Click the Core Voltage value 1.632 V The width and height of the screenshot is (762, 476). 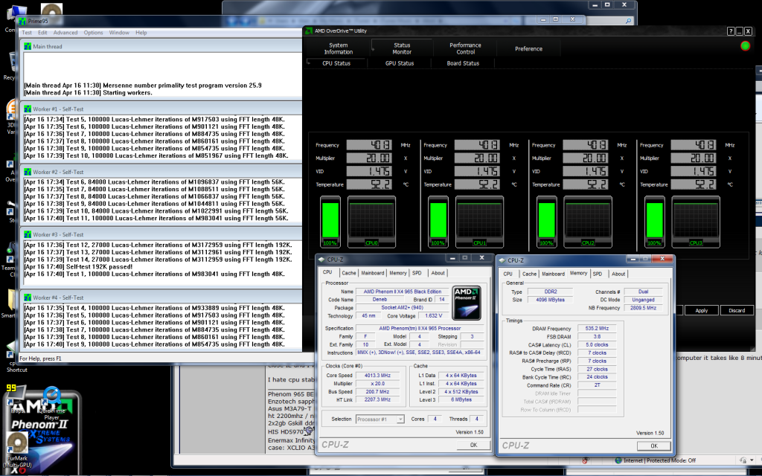click(x=434, y=315)
